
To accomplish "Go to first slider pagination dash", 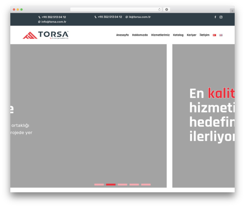I will (99, 184).
